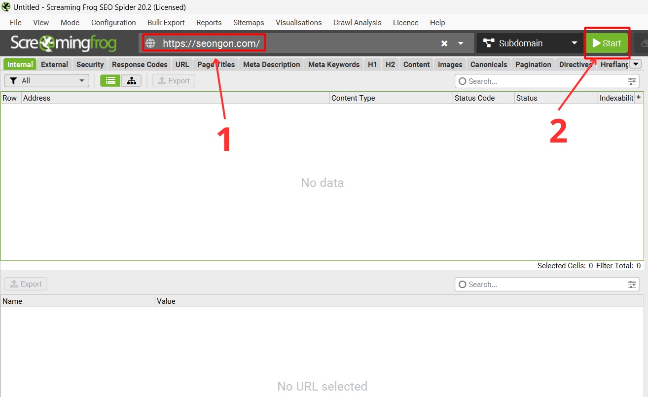This screenshot has width=648, height=397.
Task: Clear the URL with the X icon
Action: pos(444,43)
